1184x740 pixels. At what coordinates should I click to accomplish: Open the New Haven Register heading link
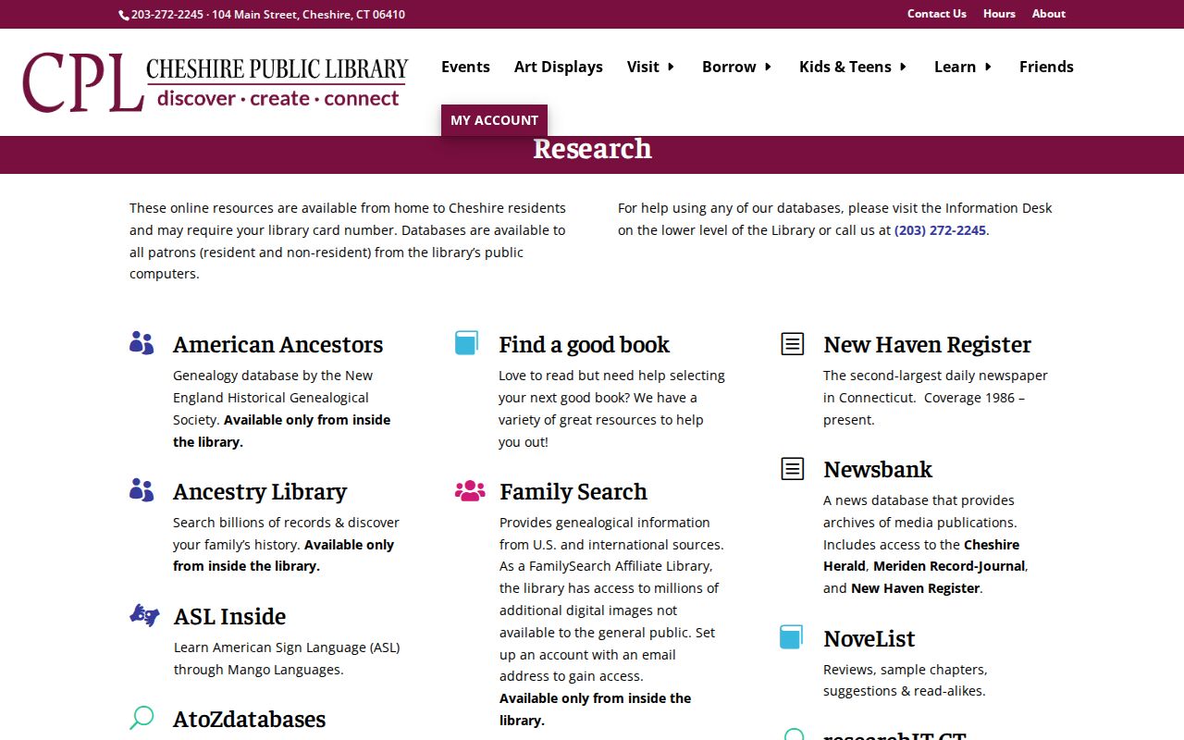927,344
